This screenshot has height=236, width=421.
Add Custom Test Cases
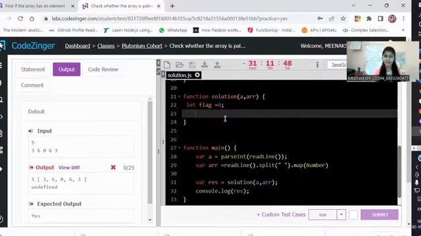pyautogui.click(x=281, y=214)
